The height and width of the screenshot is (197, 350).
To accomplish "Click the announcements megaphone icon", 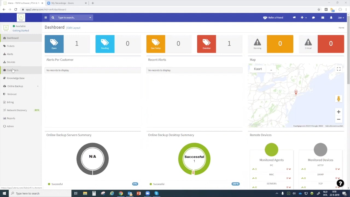I will click(x=294, y=18).
